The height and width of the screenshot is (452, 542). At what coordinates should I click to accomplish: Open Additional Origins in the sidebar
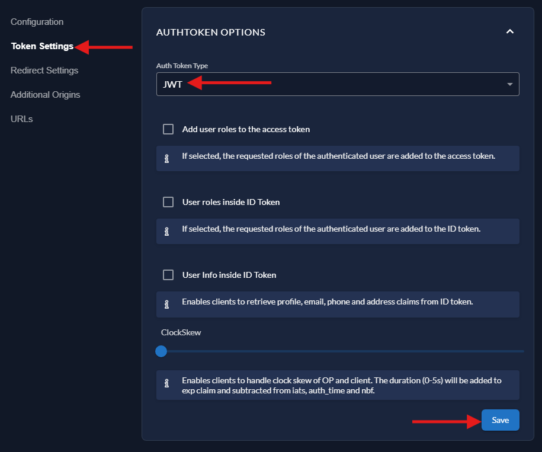click(x=45, y=95)
